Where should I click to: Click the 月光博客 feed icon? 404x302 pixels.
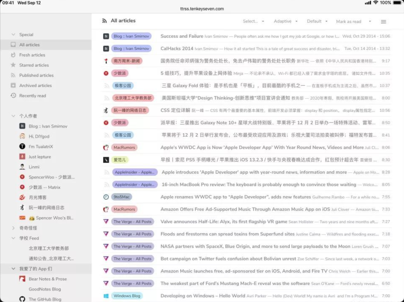(23, 197)
